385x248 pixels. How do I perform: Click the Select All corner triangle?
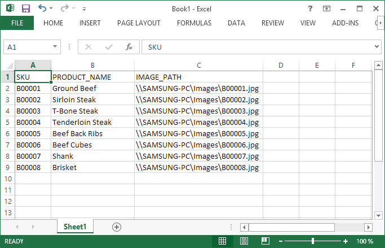pyautogui.click(x=7, y=65)
